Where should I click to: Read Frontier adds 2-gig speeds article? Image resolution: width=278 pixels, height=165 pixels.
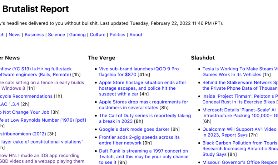[x=139, y=137]
